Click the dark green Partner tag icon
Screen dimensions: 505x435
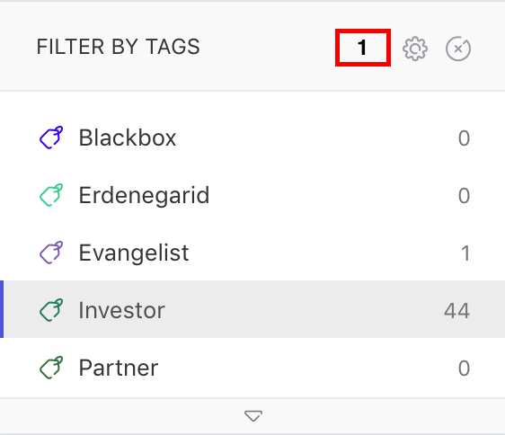click(51, 368)
